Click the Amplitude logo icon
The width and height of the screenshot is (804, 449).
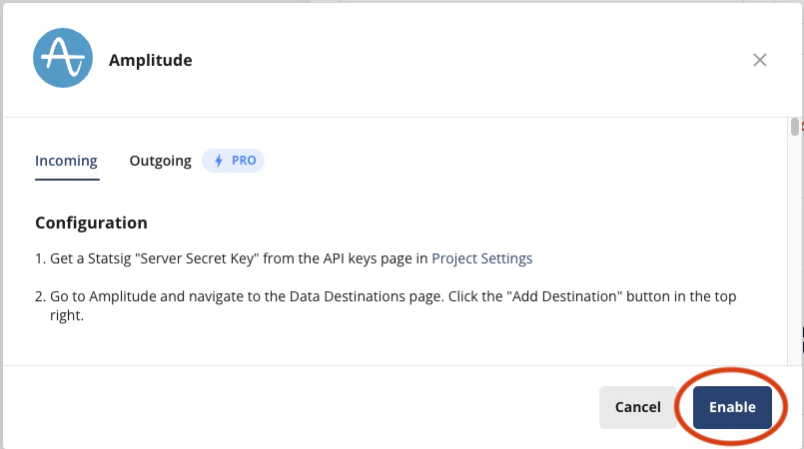coord(63,58)
